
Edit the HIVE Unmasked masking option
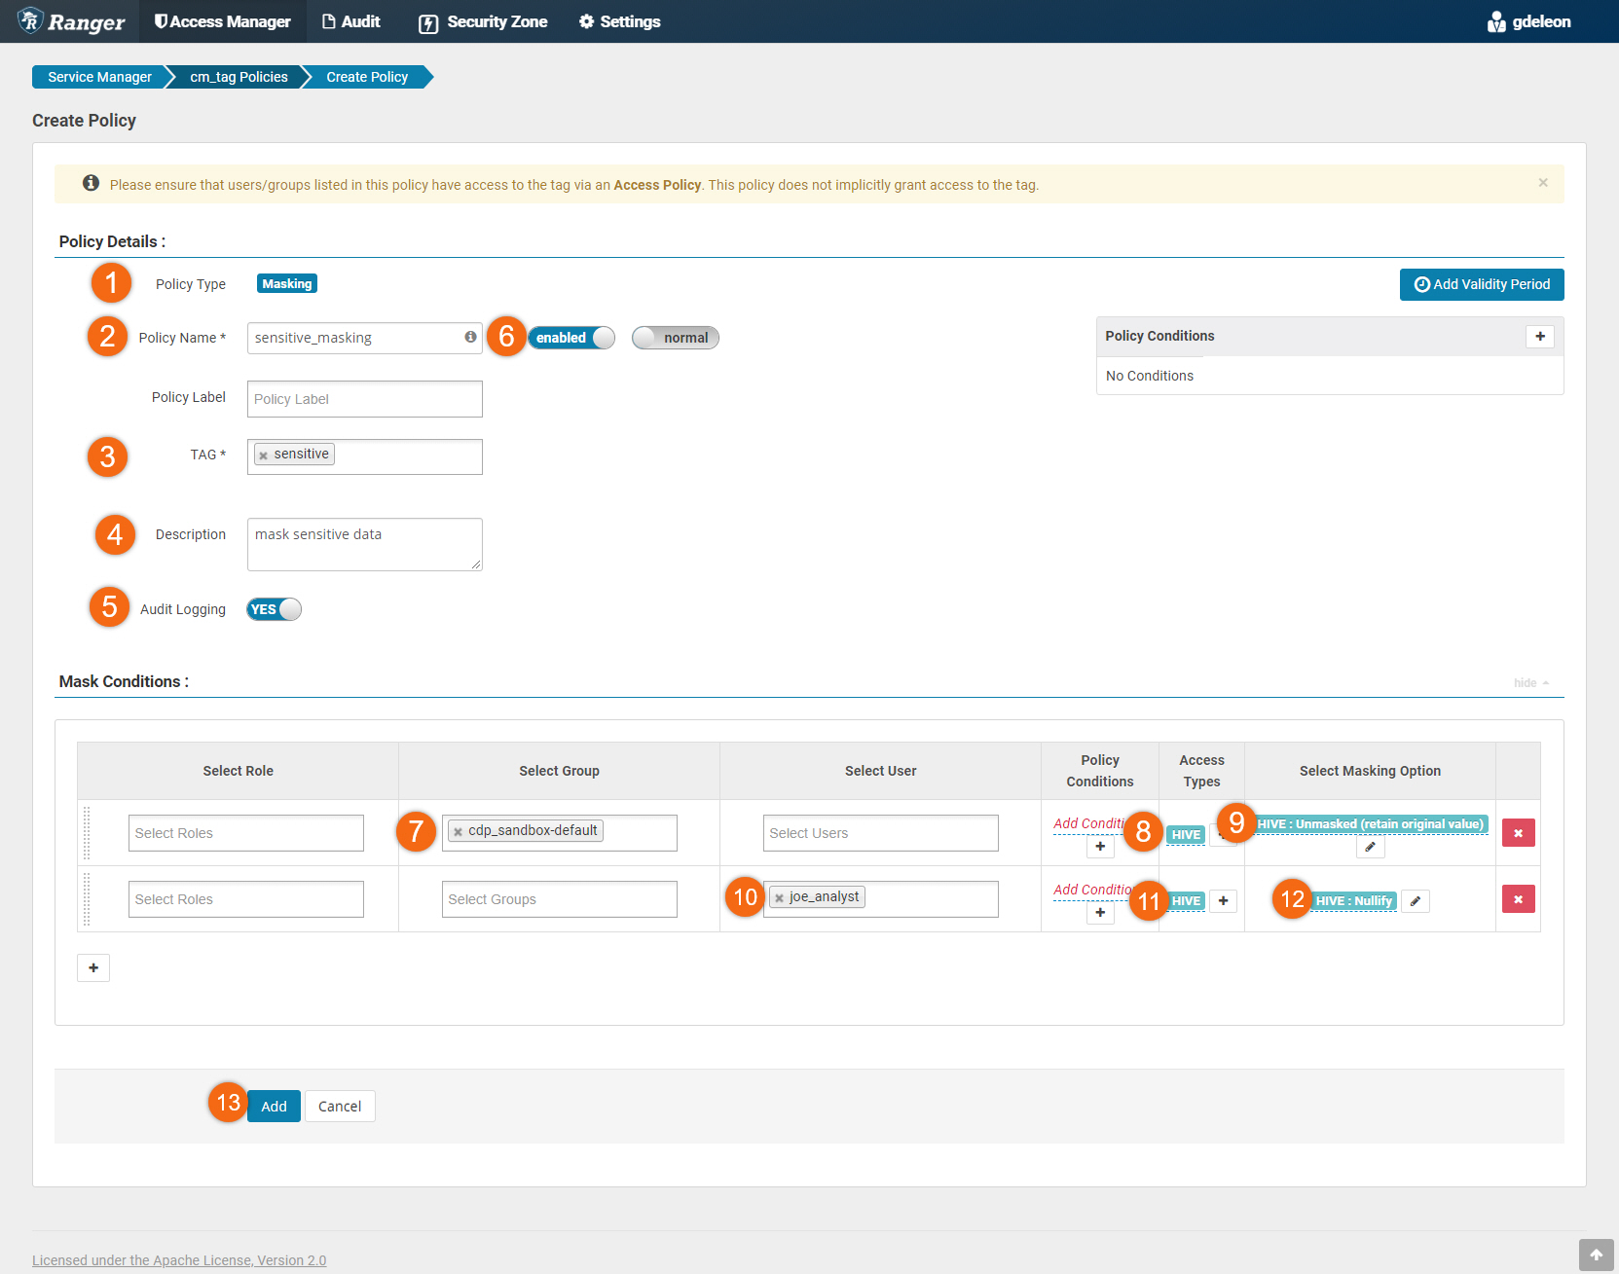click(x=1369, y=848)
